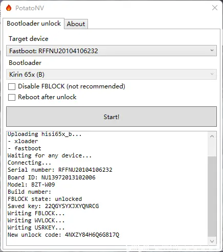Switch to the About tab

click(76, 24)
